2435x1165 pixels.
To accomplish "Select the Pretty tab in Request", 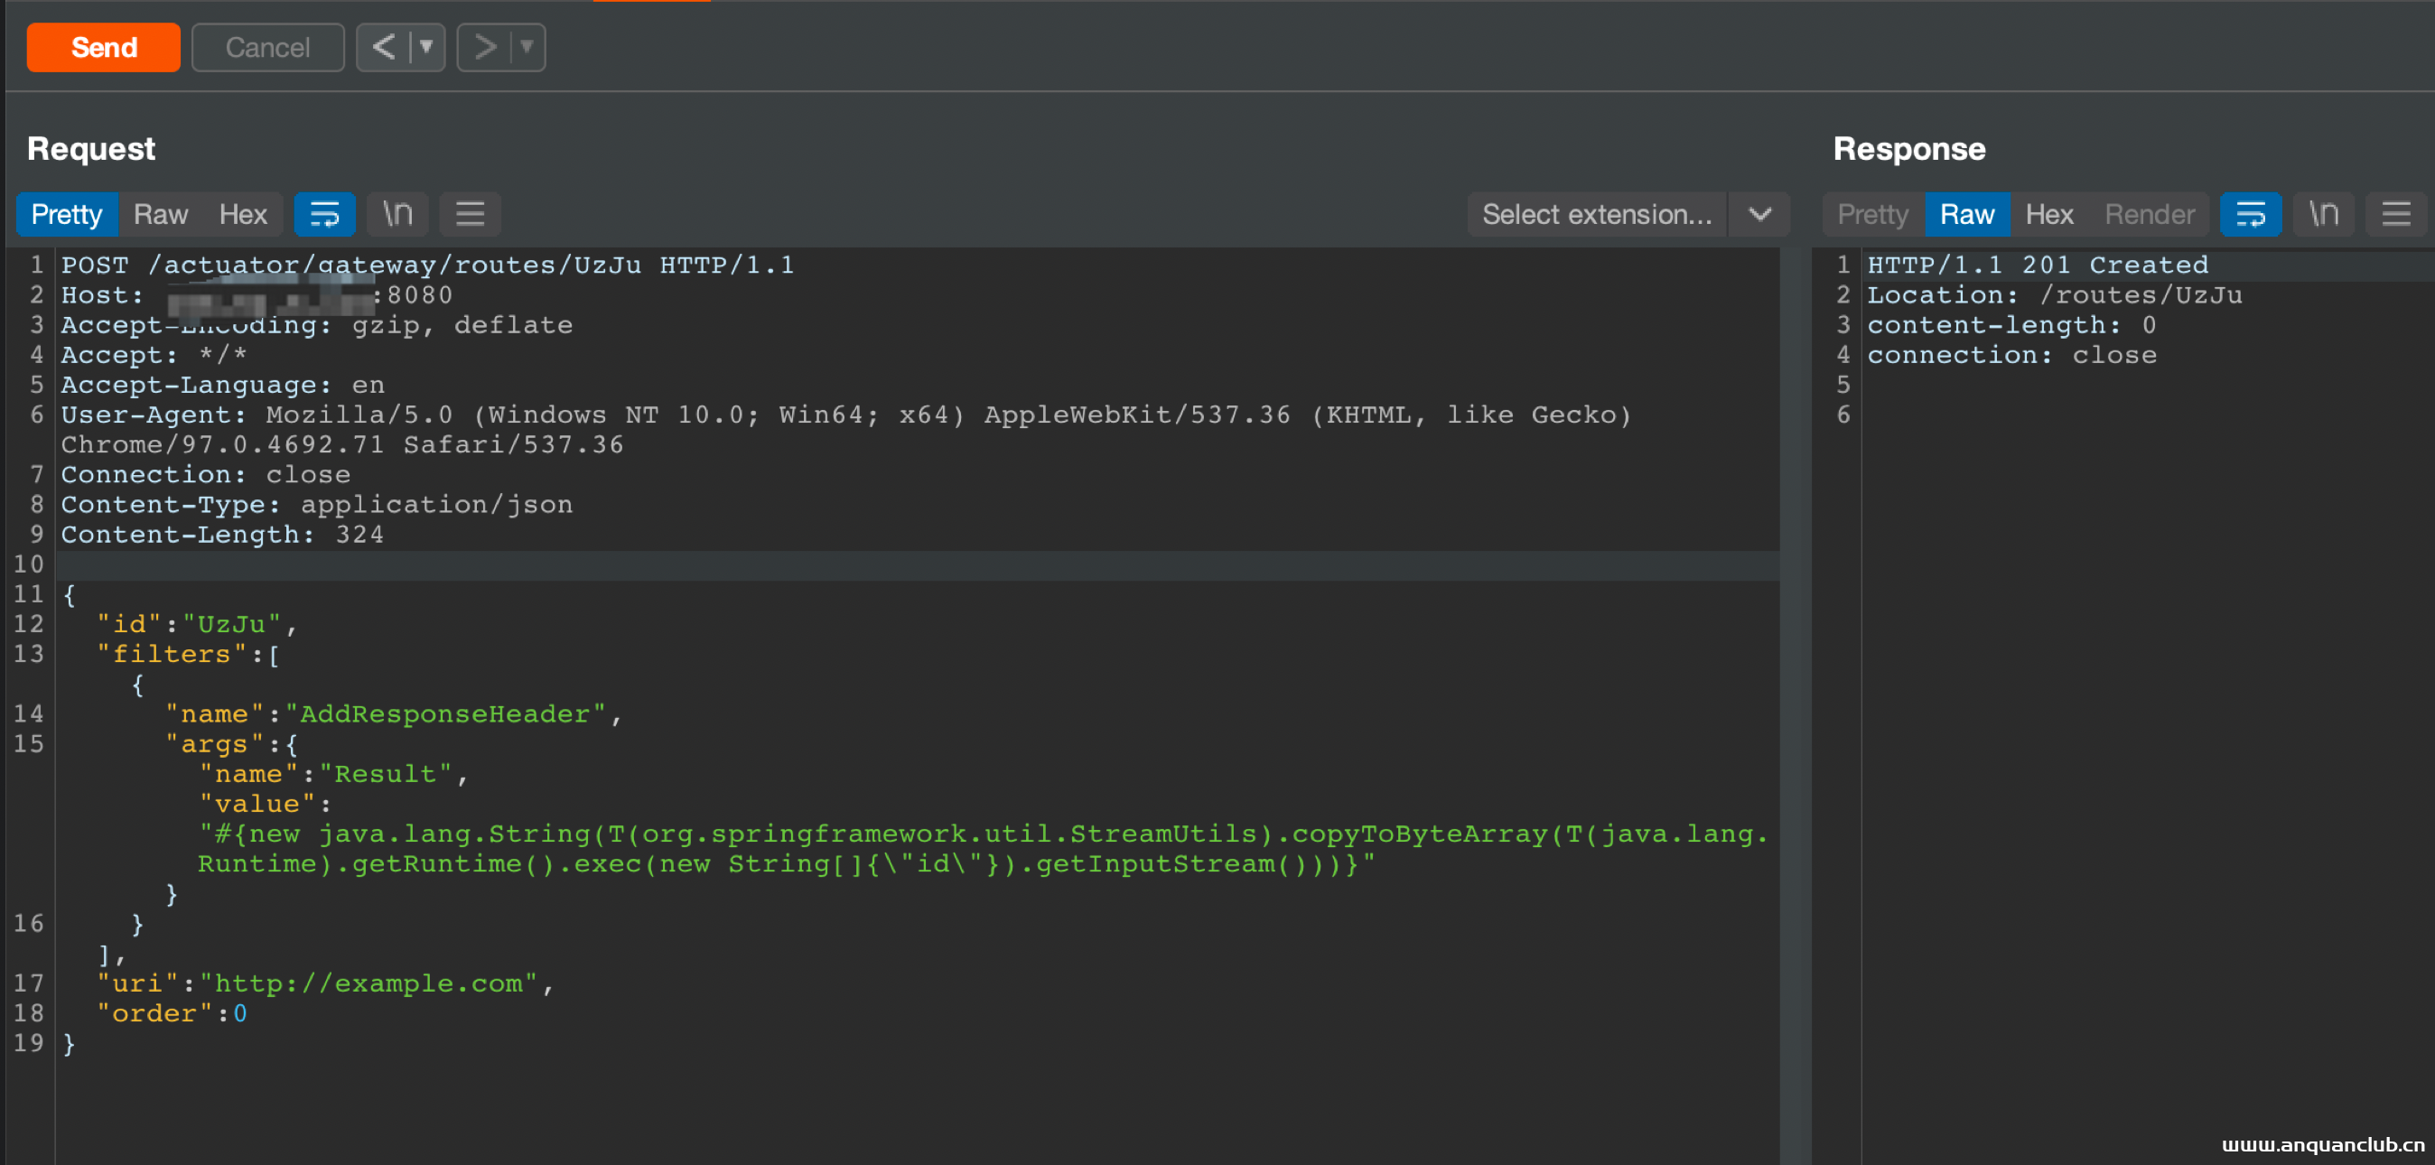I will pos(66,214).
